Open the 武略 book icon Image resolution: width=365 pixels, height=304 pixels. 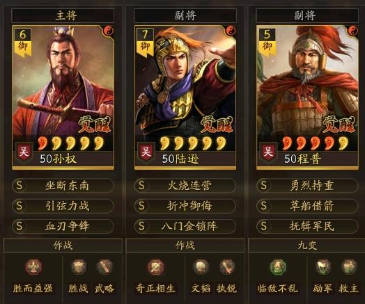point(104,267)
